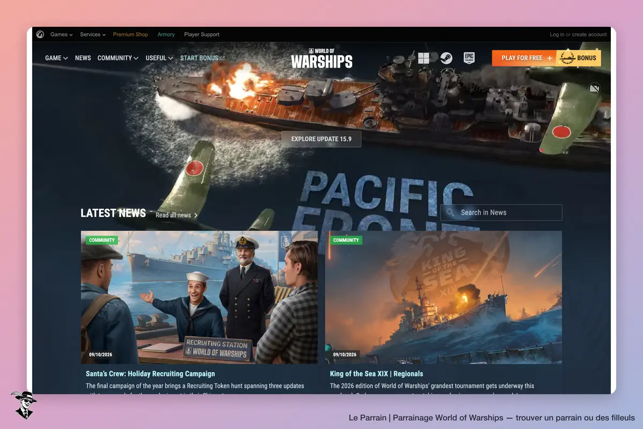Image resolution: width=643 pixels, height=429 pixels.
Task: Go to the NEWS section
Action: pos(83,58)
